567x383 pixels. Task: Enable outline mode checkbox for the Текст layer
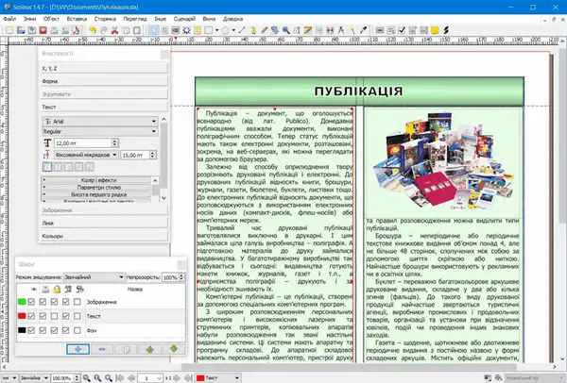tap(77, 316)
